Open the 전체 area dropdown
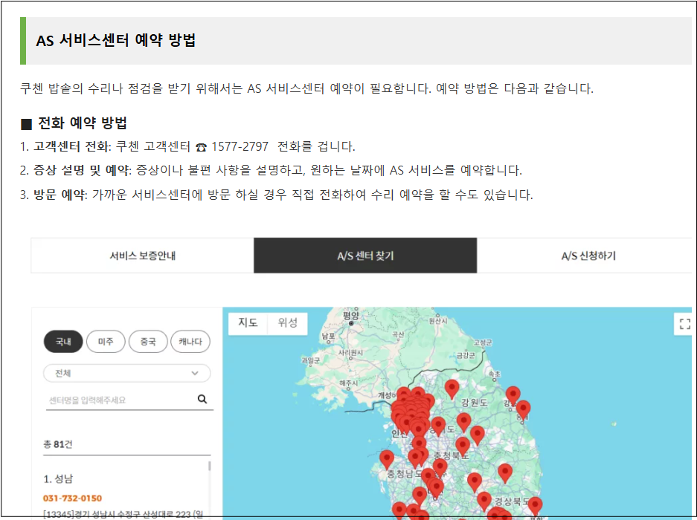Viewport: 697px width, 520px height. pyautogui.click(x=126, y=373)
